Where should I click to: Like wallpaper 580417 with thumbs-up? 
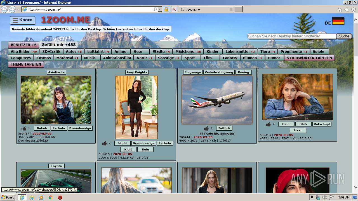click(x=24, y=128)
